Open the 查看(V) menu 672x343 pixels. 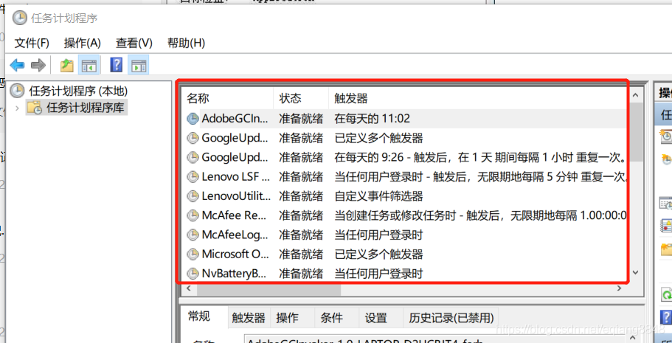134,43
